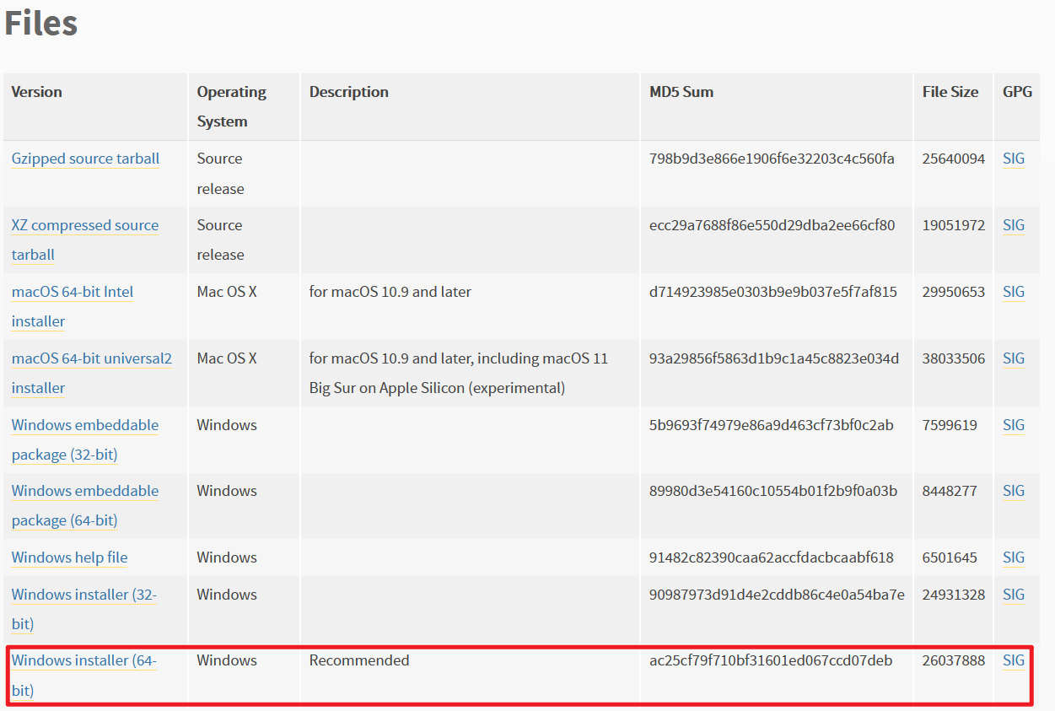Click file size 6501645
The height and width of the screenshot is (711, 1055).
(950, 557)
